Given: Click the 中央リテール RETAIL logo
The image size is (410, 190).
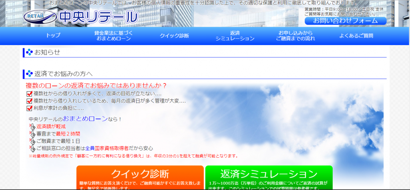Looking at the screenshot, I should pos(80,17).
